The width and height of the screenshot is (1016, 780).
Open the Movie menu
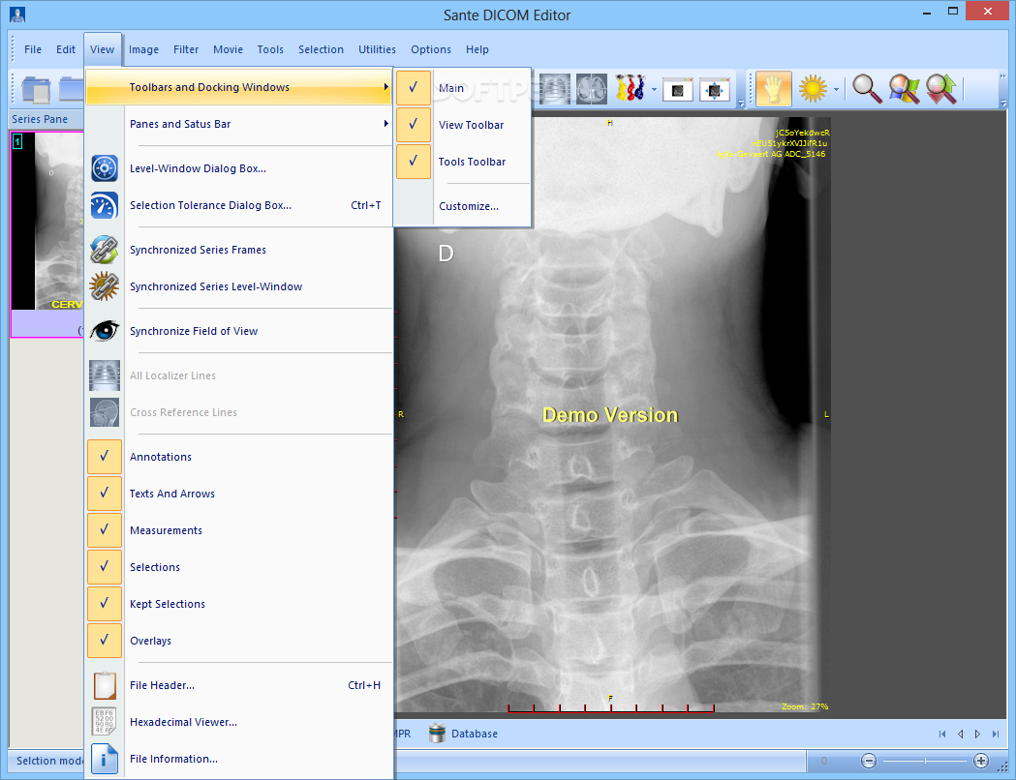(228, 49)
